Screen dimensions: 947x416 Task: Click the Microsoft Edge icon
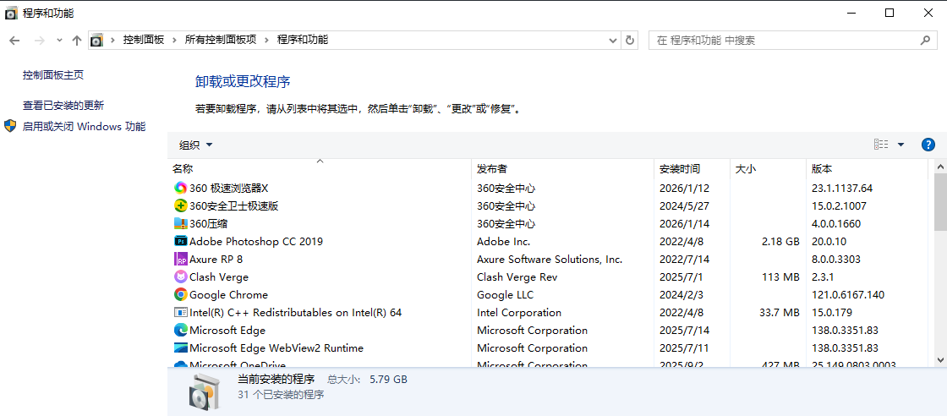click(180, 331)
